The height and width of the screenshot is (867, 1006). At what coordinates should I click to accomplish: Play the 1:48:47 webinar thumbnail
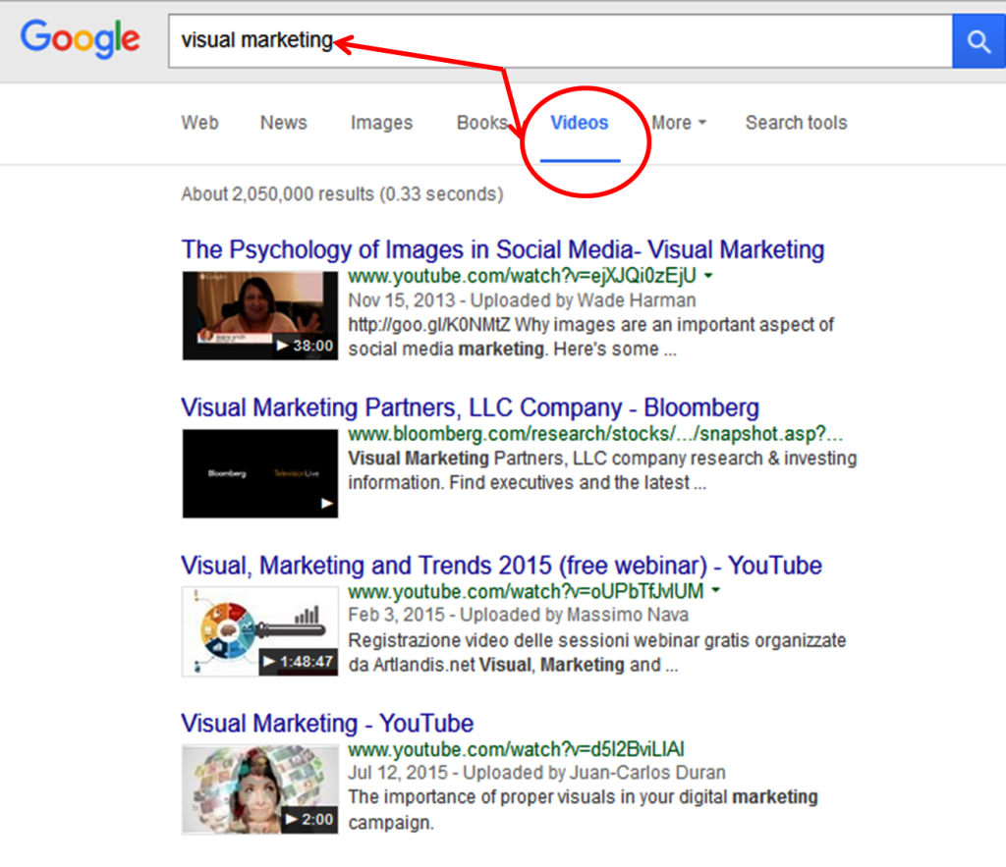pyautogui.click(x=259, y=631)
